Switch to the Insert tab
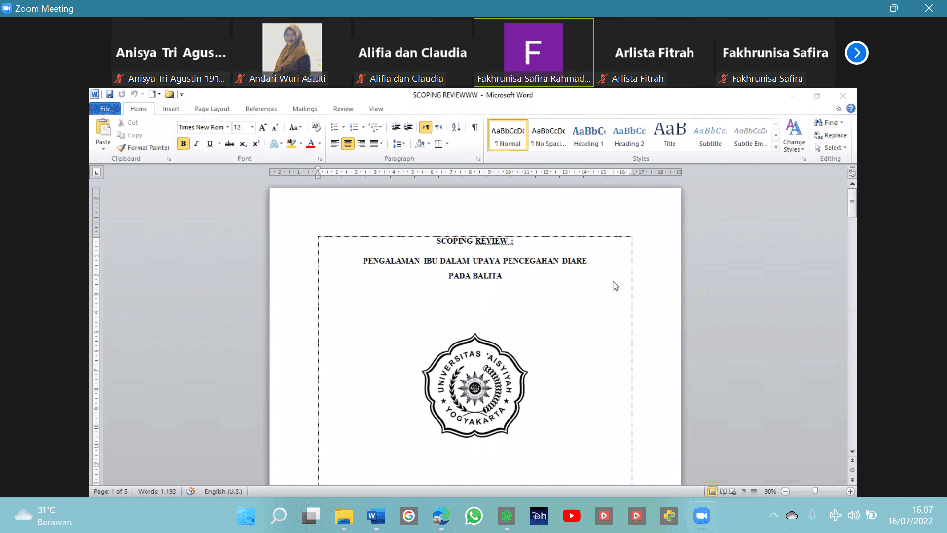This screenshot has height=533, width=947. (171, 109)
